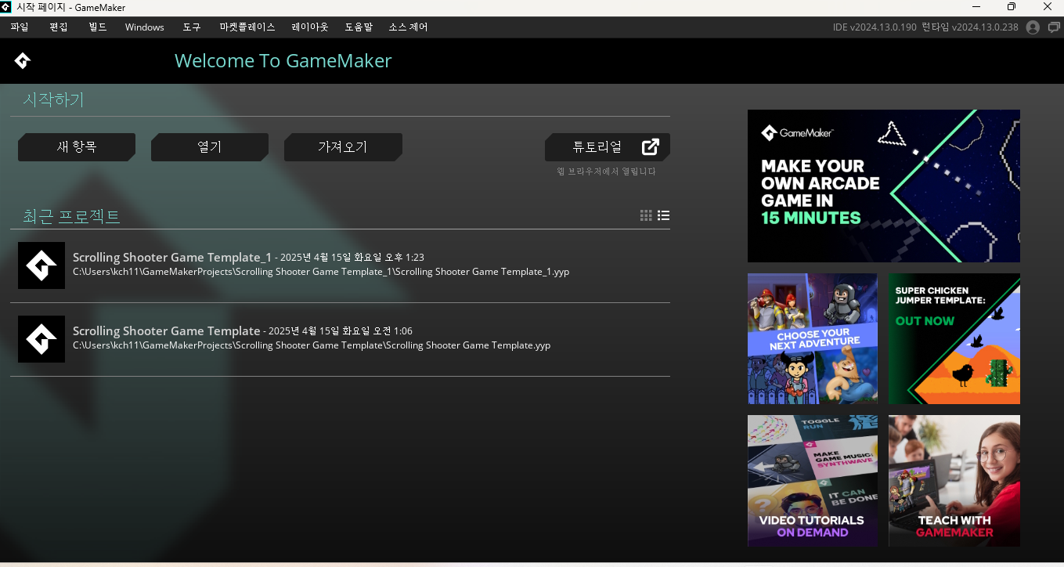Open the 레이아웃 menu

click(310, 27)
